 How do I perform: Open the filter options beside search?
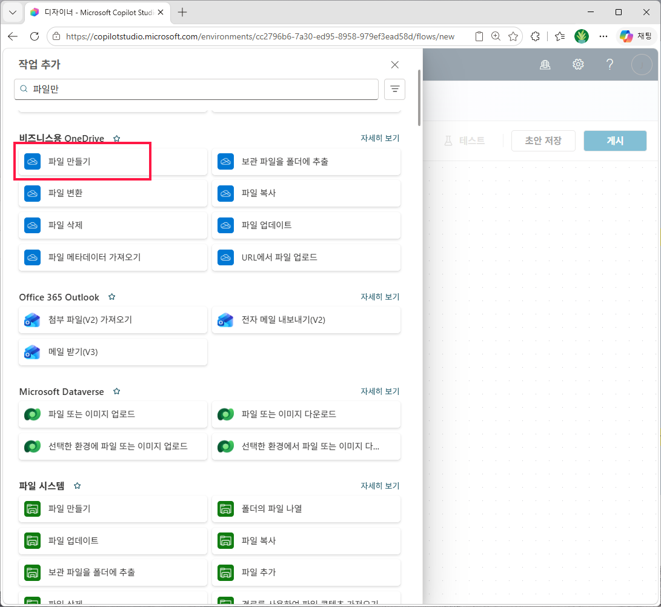(394, 89)
